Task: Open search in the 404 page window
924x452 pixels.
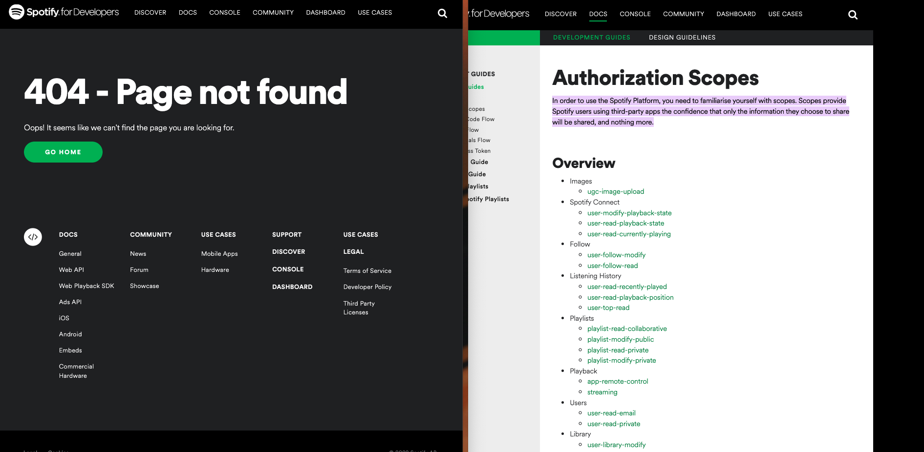Action: [x=442, y=13]
